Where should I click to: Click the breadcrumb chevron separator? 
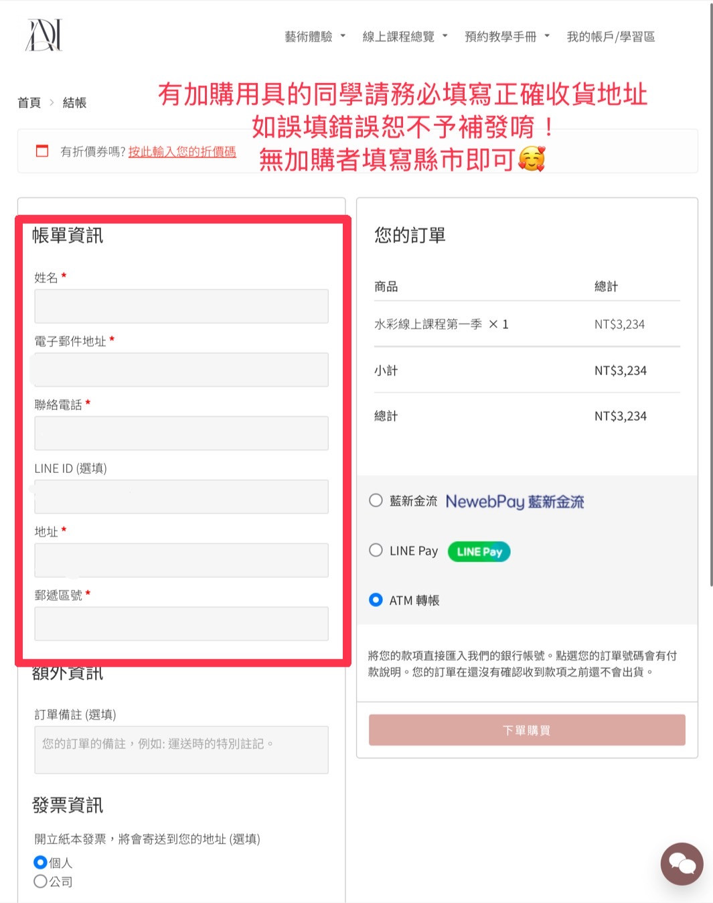(52, 102)
